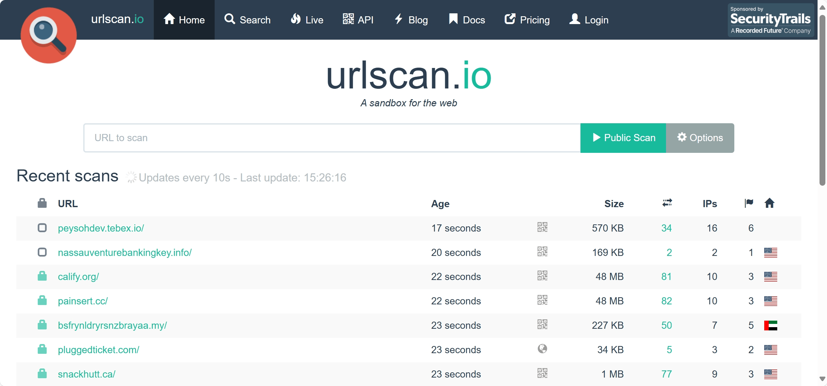827x386 pixels.
Task: Click the QR code icon in calify.org row
Action: pos(542,275)
